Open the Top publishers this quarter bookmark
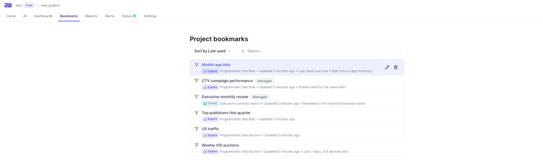Image resolution: width=543 pixels, height=166 pixels. (226, 113)
